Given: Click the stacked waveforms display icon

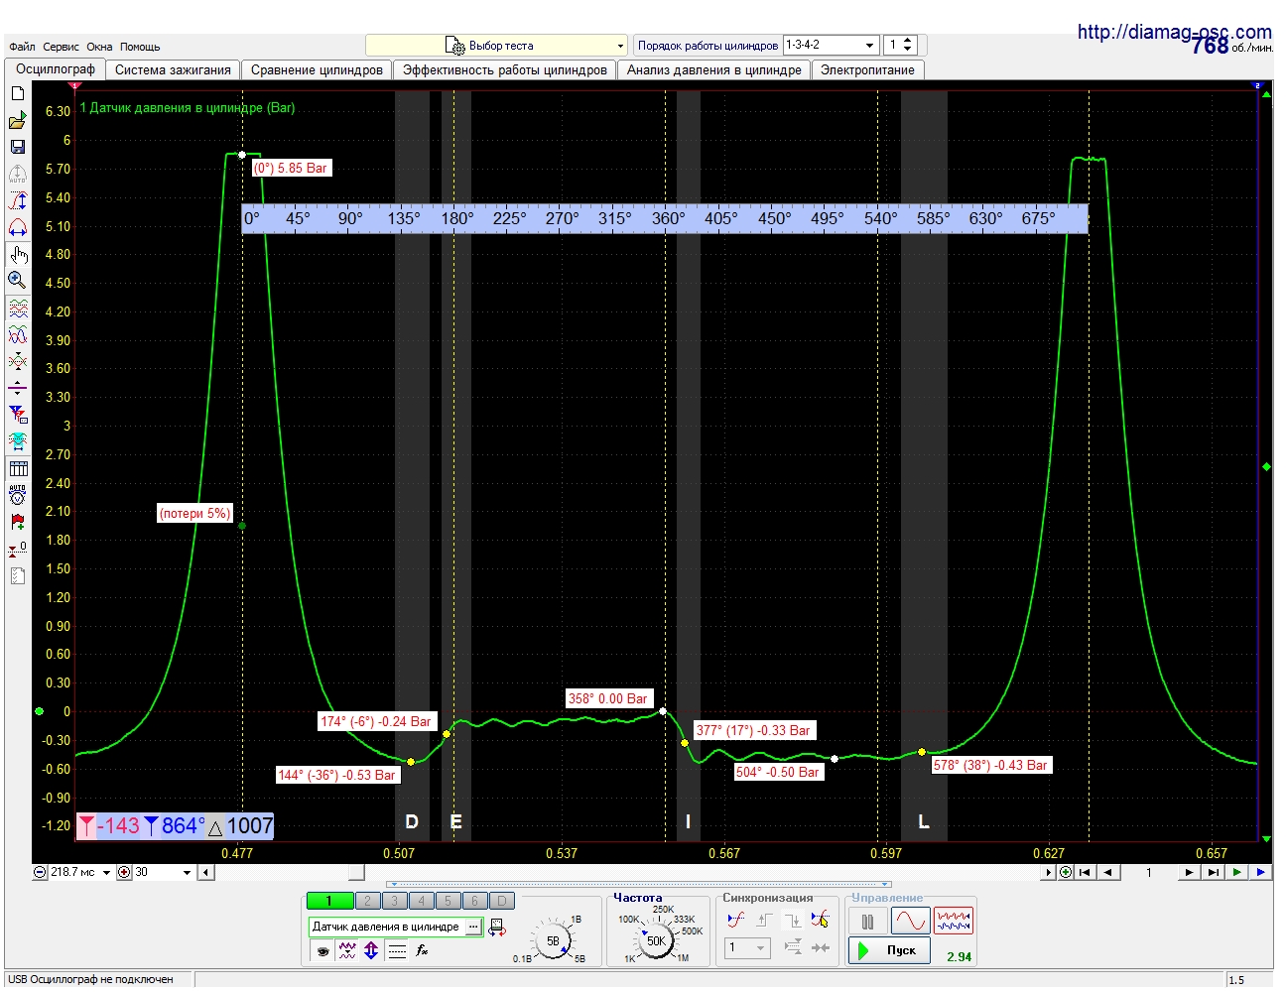Looking at the screenshot, I should [17, 310].
